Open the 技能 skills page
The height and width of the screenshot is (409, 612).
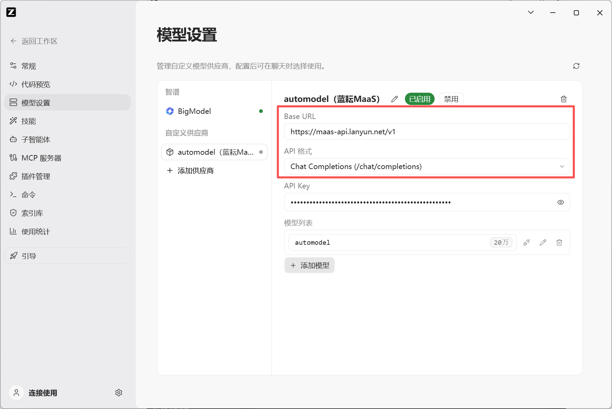[68, 121]
